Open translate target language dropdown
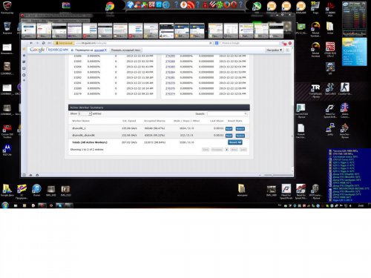371x278 pixels. (x=100, y=50)
